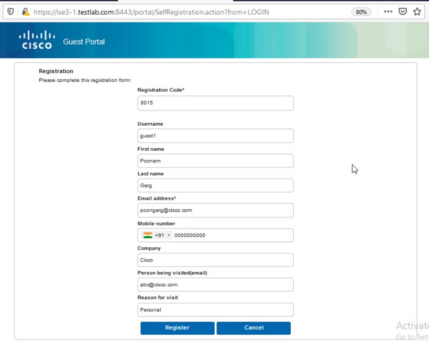
Task: Open the page actions ellipsis icon
Action: pyautogui.click(x=388, y=11)
